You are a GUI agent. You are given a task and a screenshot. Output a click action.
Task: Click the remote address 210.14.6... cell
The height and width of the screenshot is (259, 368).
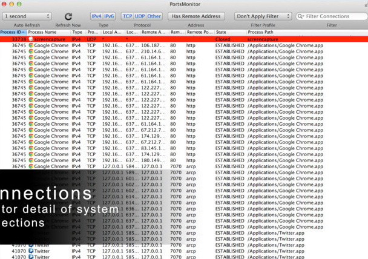pyautogui.click(x=153, y=51)
